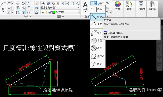163x97 pixels.
Task: Toggle the layer lightbulb on/off icon
Action: coord(43,12)
